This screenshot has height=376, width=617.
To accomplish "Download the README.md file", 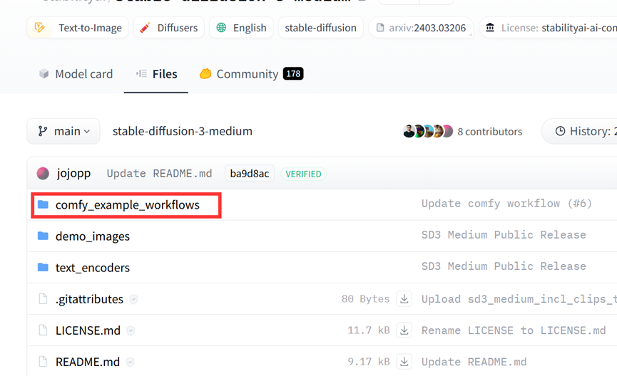I will [x=404, y=362].
